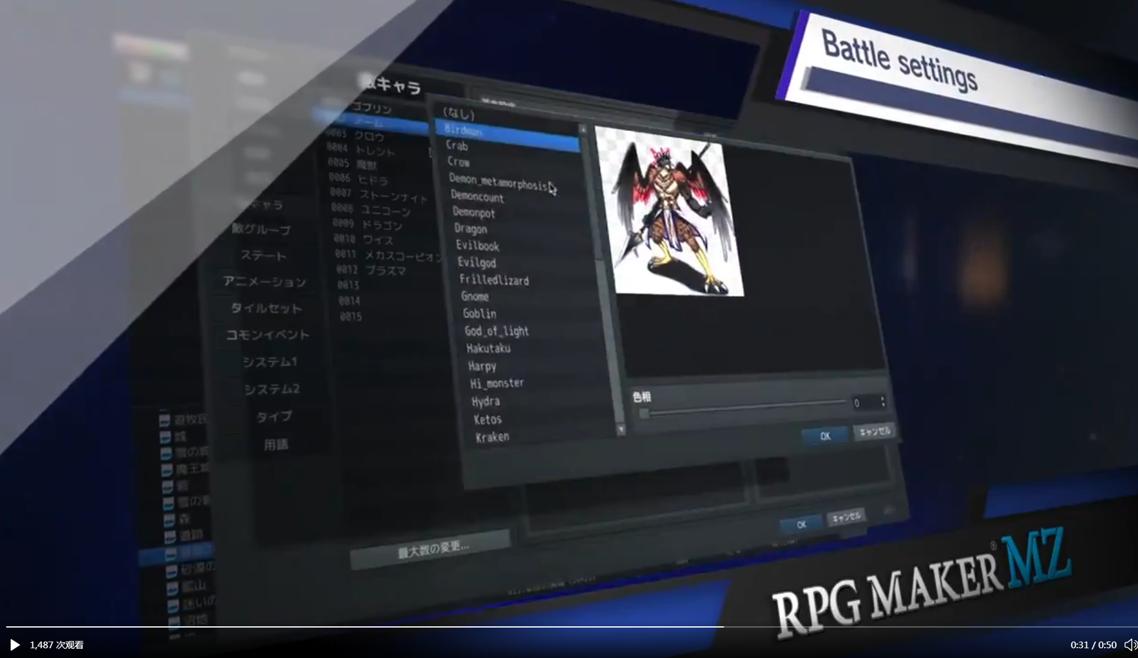The height and width of the screenshot is (658, 1138).
Task: Open the システム1 database tab
Action: [270, 363]
